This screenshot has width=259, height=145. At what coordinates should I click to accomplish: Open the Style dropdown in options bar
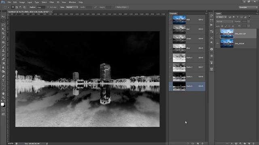pyautogui.click(x=72, y=7)
